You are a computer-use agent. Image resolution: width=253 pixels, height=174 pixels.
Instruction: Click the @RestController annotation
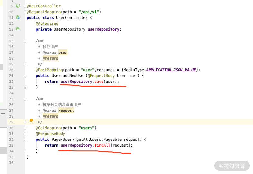tap(44, 6)
